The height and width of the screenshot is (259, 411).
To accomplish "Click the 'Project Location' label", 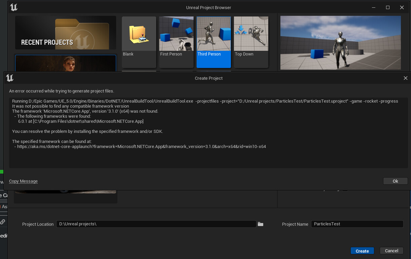I will [x=38, y=224].
